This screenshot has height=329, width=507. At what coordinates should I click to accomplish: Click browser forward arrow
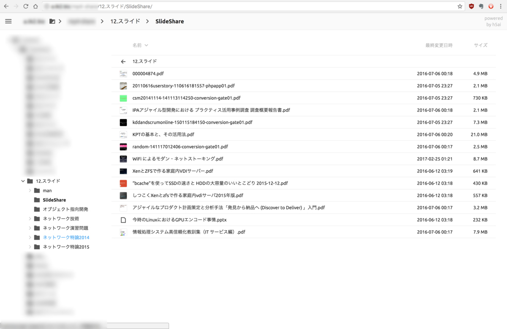click(x=16, y=7)
